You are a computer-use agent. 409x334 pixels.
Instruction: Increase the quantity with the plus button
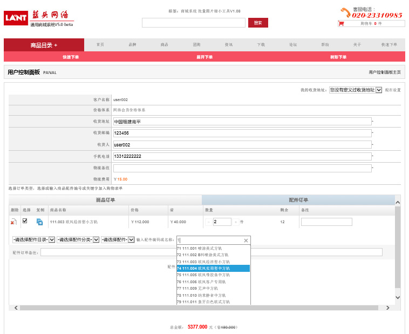coord(236,222)
